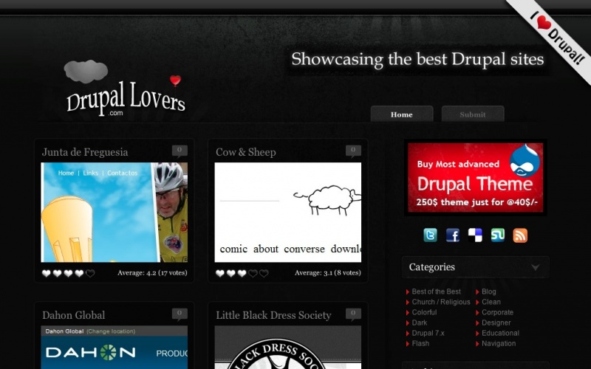
Task: Open Junta de Freguesia comment bubble
Action: click(180, 151)
